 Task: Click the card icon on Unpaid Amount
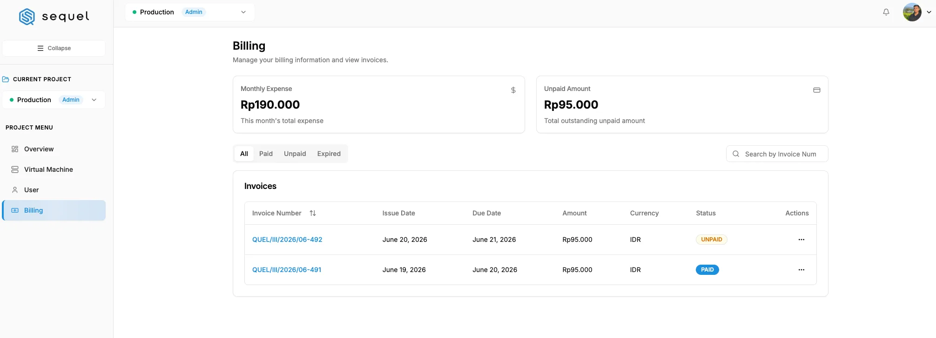(x=817, y=90)
